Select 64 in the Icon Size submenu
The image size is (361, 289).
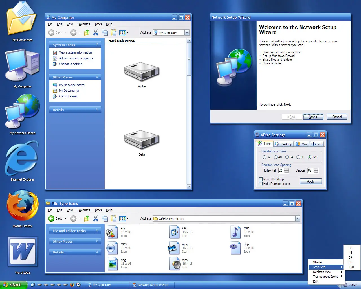click(351, 257)
